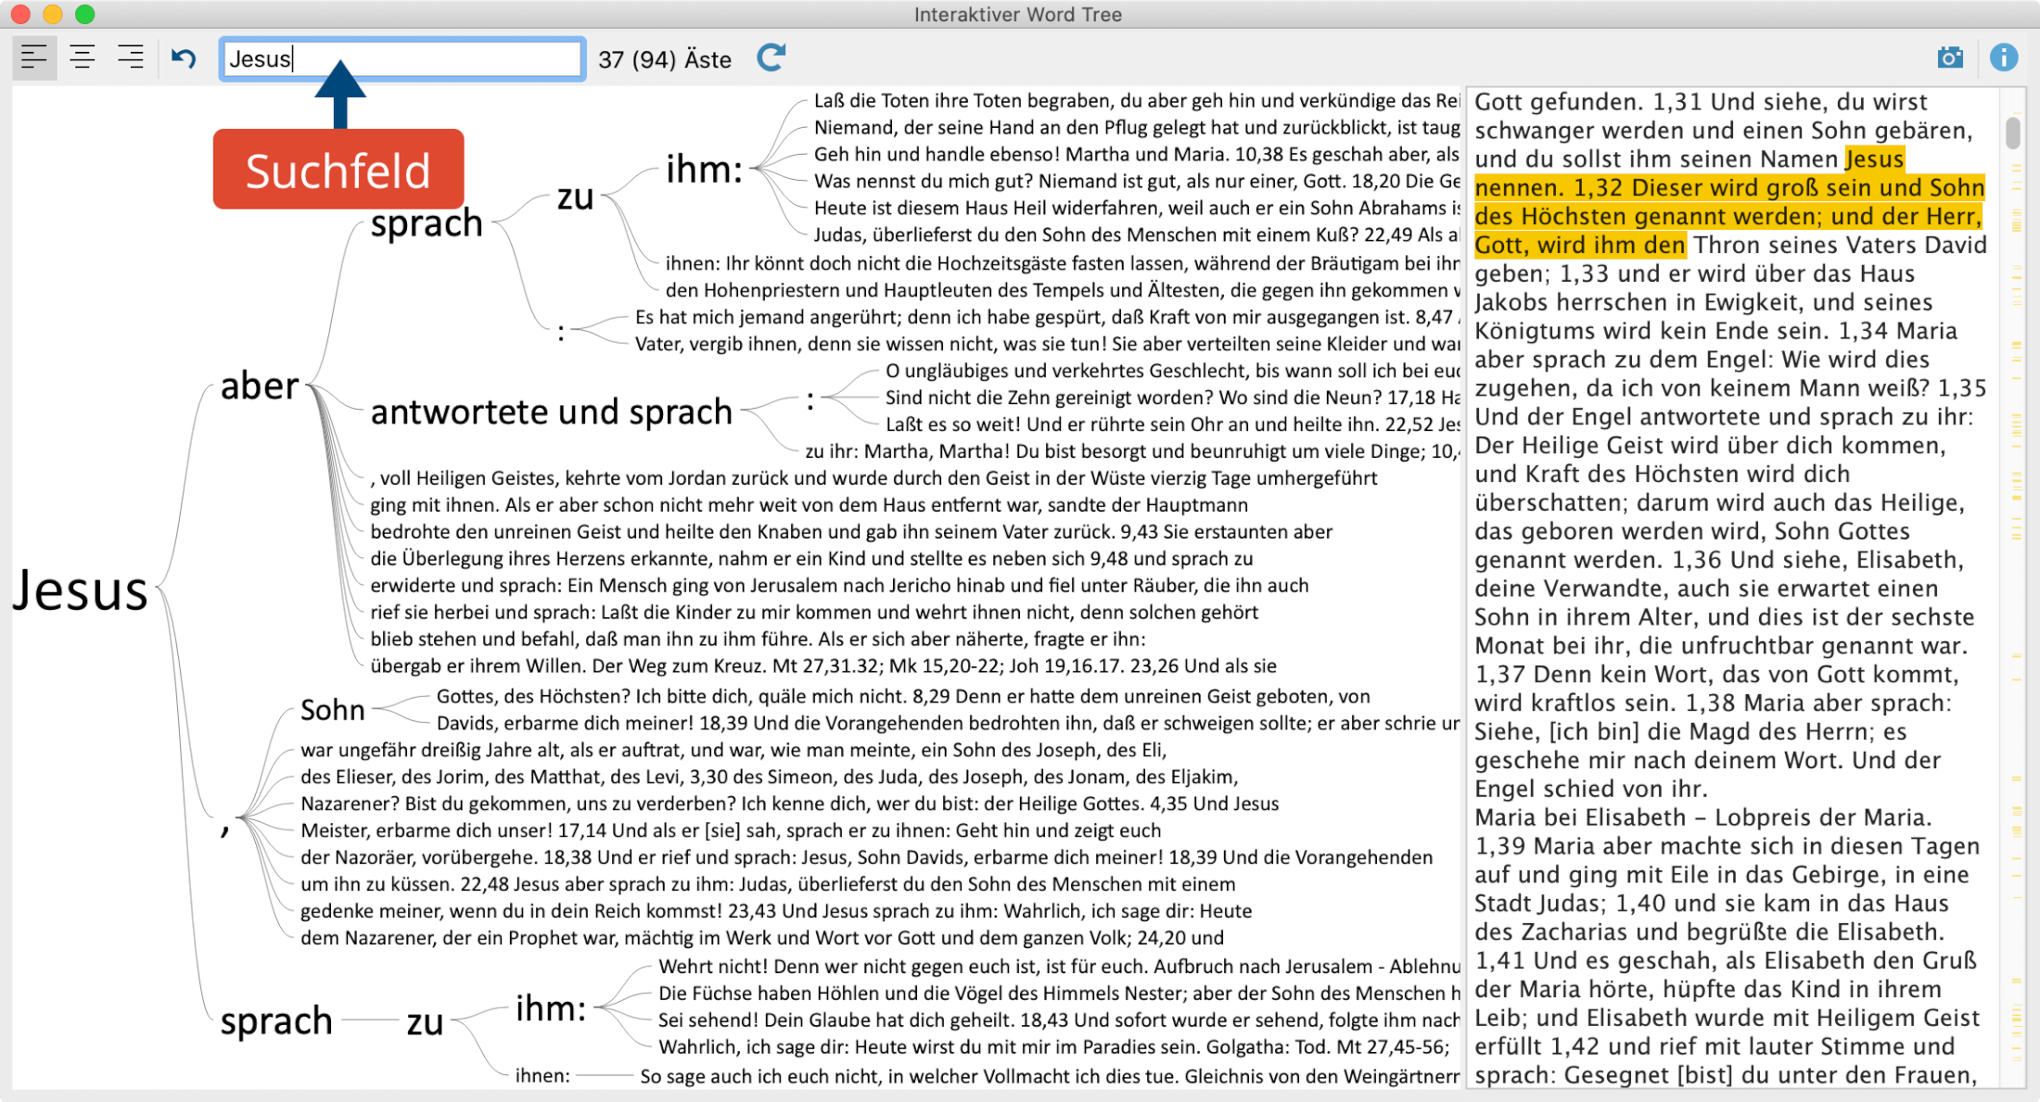Click the text panel's vertical scrollbar handle
This screenshot has height=1102, width=2040.
(x=2012, y=132)
